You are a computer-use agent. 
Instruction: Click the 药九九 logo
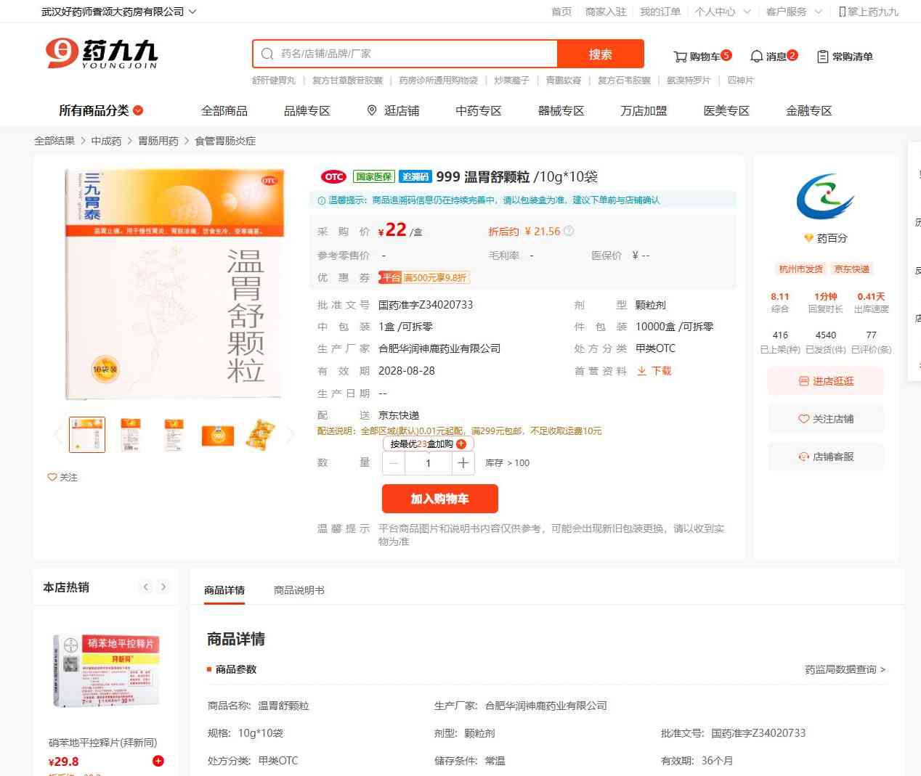tap(102, 54)
